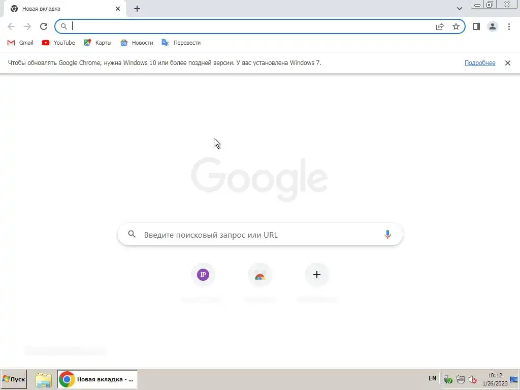520x390 pixels.
Task: Click the magnifier icon in search box
Action: [132, 234]
